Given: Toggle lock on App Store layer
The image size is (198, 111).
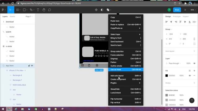Looking at the screenshot, I should tap(29, 66).
